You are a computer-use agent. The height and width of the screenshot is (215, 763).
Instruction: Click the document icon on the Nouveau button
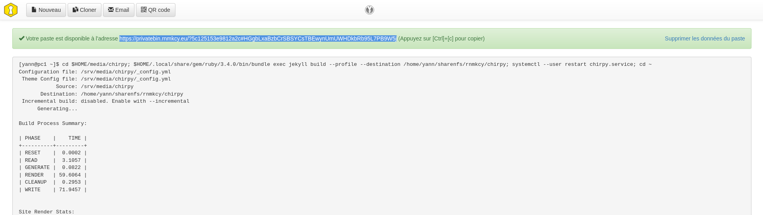(34, 10)
